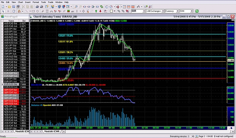
Task: Select the crosshair cursor tool
Action: pos(8,11)
